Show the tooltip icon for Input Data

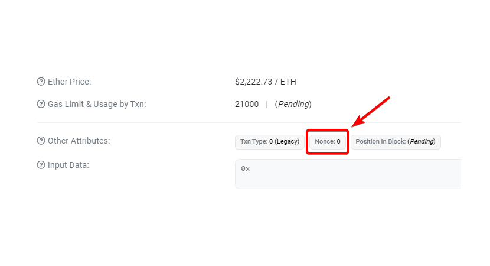coord(41,165)
